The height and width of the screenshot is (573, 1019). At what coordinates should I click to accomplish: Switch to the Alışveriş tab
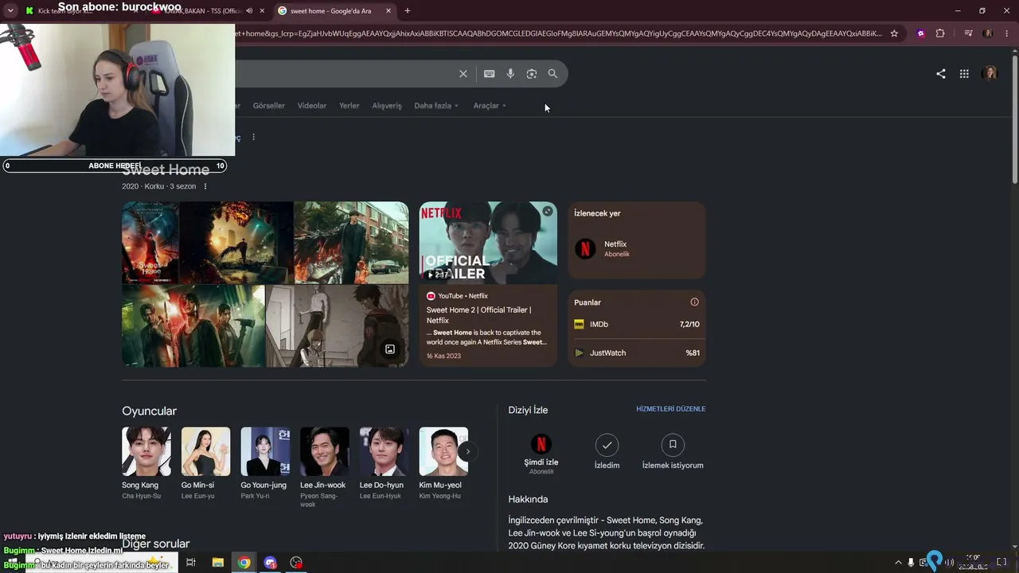pyautogui.click(x=387, y=106)
